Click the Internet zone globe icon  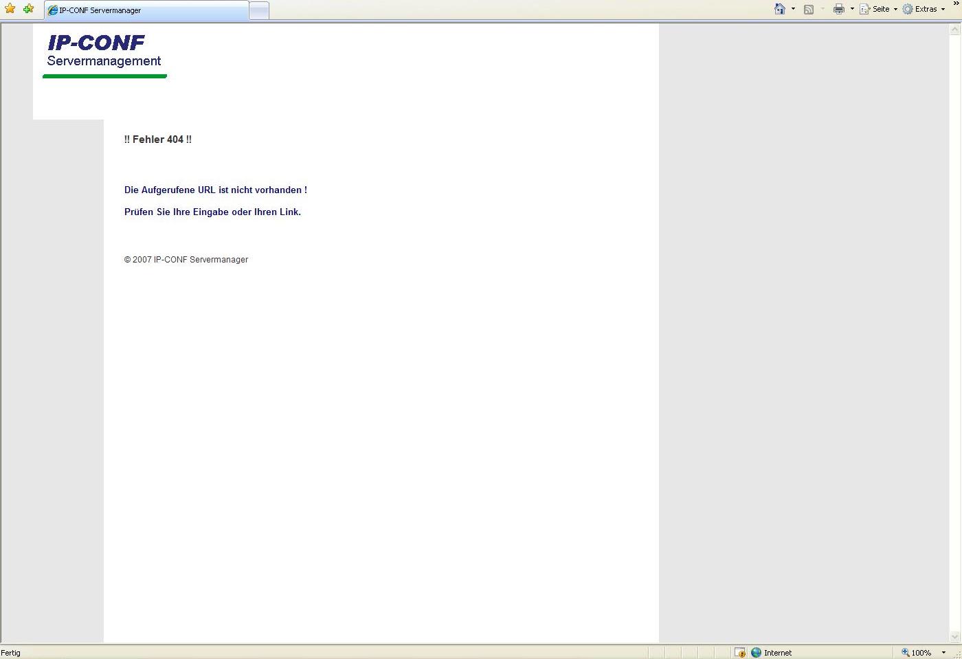point(757,653)
